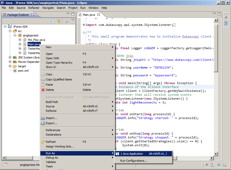Image resolution: width=231 pixels, height=170 pixels.
Task: Click the Problems icon in bottom trim
Action: 213,165
